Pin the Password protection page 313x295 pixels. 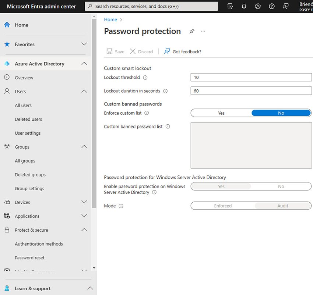pyautogui.click(x=192, y=31)
